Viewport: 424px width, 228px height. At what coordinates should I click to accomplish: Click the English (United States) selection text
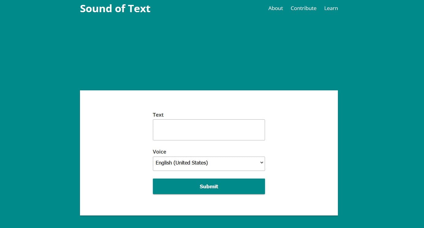[182, 163]
